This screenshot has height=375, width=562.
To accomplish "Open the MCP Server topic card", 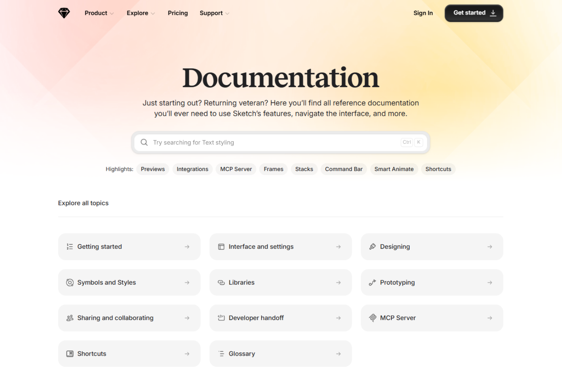I will click(432, 318).
